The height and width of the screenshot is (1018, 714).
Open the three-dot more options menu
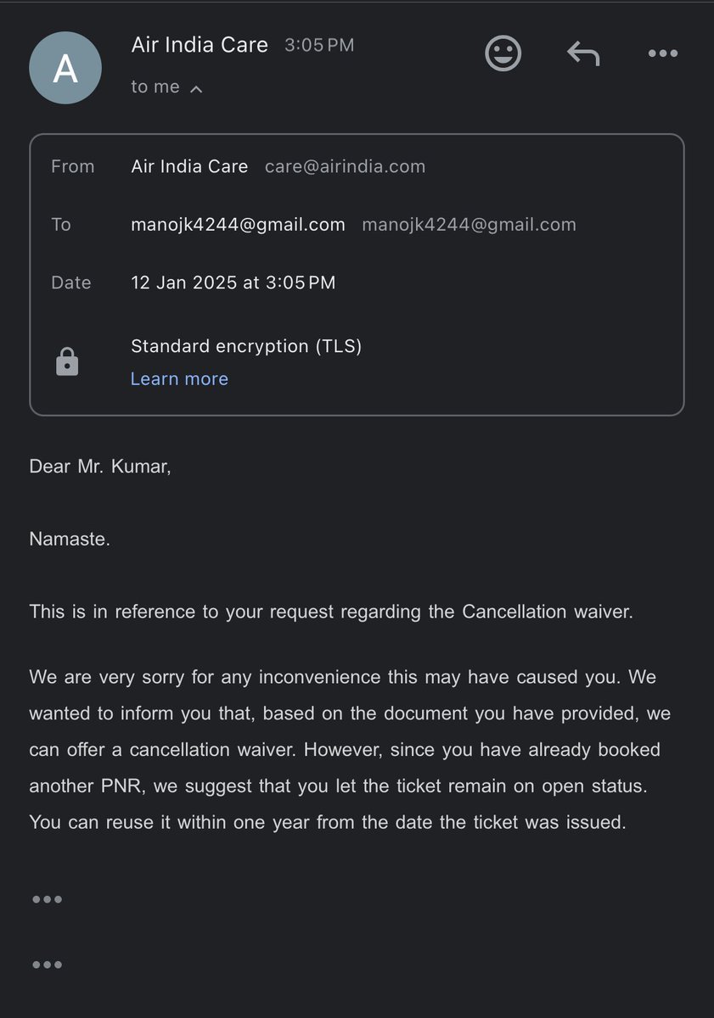[x=662, y=53]
